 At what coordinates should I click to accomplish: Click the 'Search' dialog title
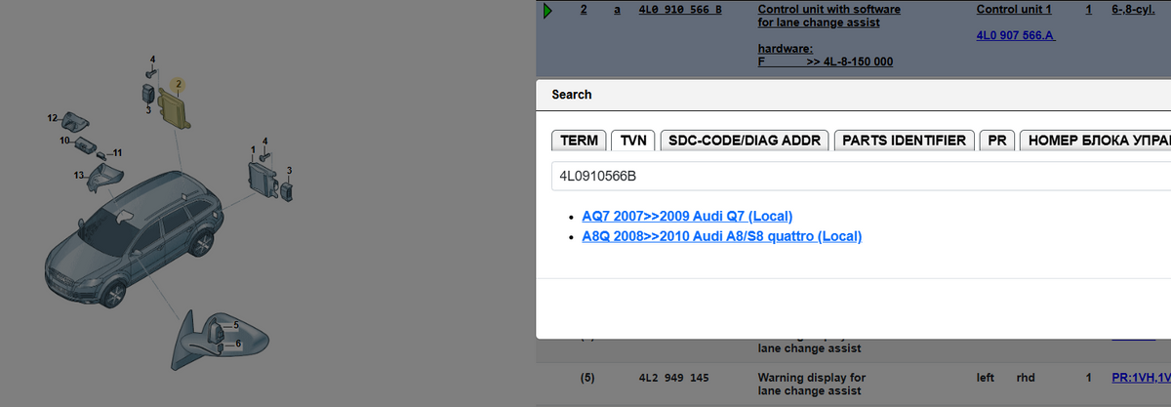click(x=572, y=95)
